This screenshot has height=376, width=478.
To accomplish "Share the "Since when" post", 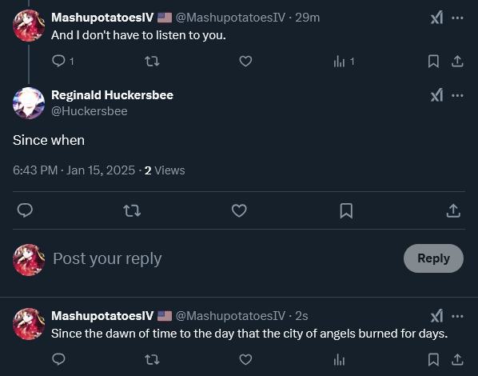I will click(x=453, y=210).
